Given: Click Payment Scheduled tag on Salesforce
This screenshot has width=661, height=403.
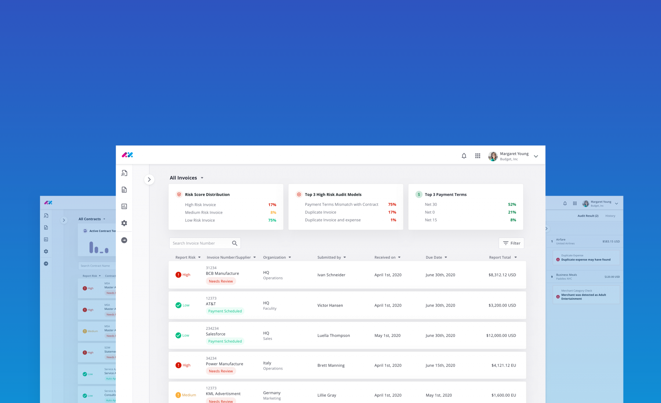Looking at the screenshot, I should (x=225, y=341).
